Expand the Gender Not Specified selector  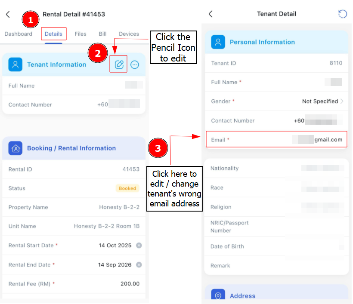click(322, 101)
